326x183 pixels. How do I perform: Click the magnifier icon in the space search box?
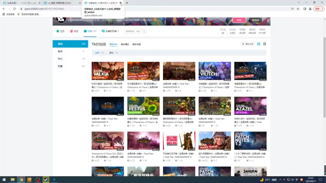[144, 31]
